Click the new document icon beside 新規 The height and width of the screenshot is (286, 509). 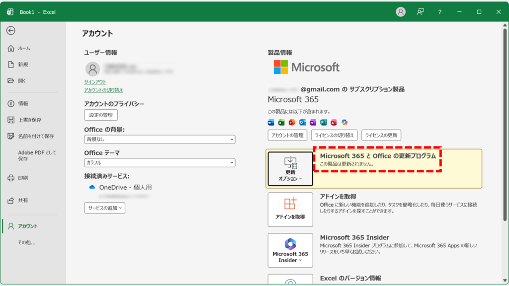click(11, 65)
